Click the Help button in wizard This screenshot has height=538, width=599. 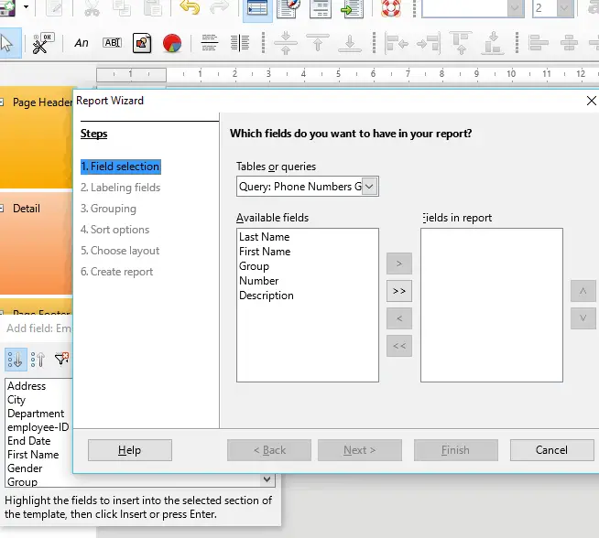click(x=129, y=450)
